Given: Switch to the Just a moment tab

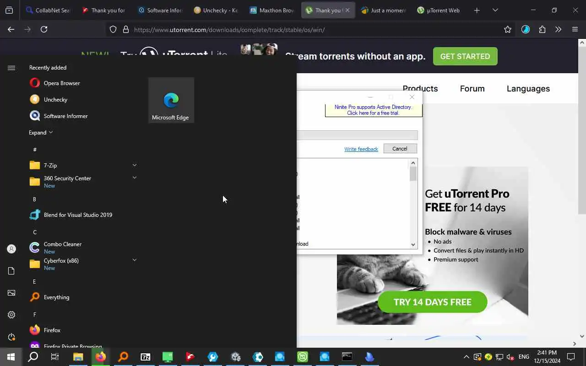Looking at the screenshot, I should point(383,10).
